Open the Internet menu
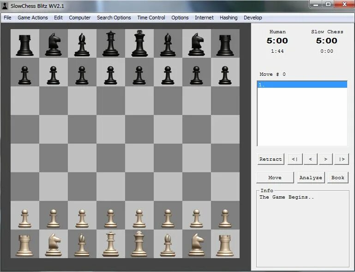The image size is (355, 272). pyautogui.click(x=204, y=18)
